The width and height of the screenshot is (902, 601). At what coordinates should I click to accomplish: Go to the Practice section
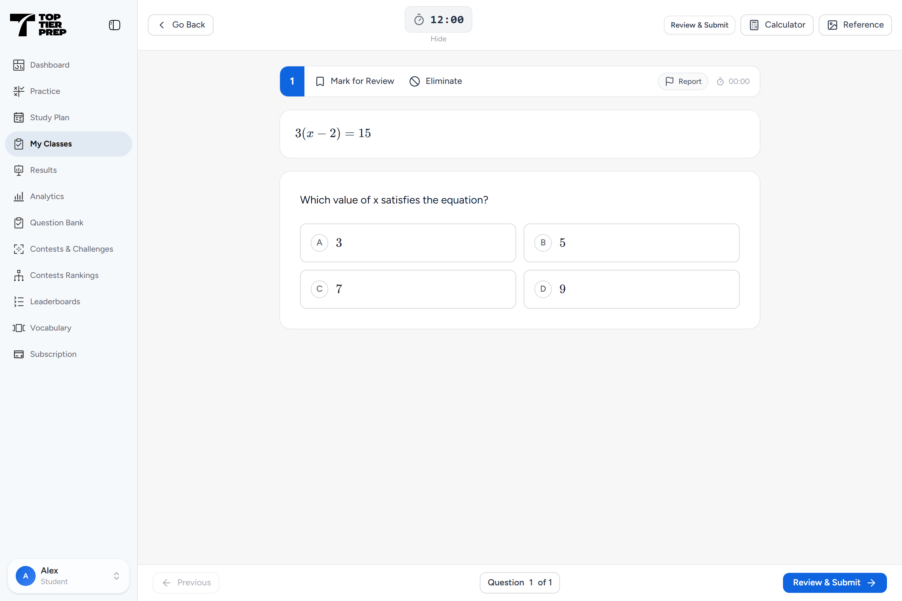68,91
